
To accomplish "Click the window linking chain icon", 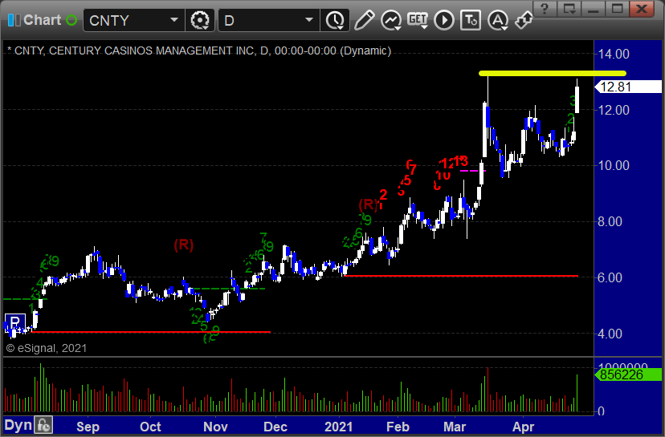I will pyautogui.click(x=524, y=20).
